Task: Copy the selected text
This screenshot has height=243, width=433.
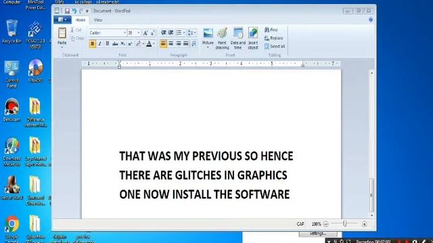Action: click(78, 38)
